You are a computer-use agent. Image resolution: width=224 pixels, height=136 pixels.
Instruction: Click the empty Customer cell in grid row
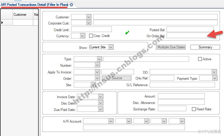[x=23, y=22]
